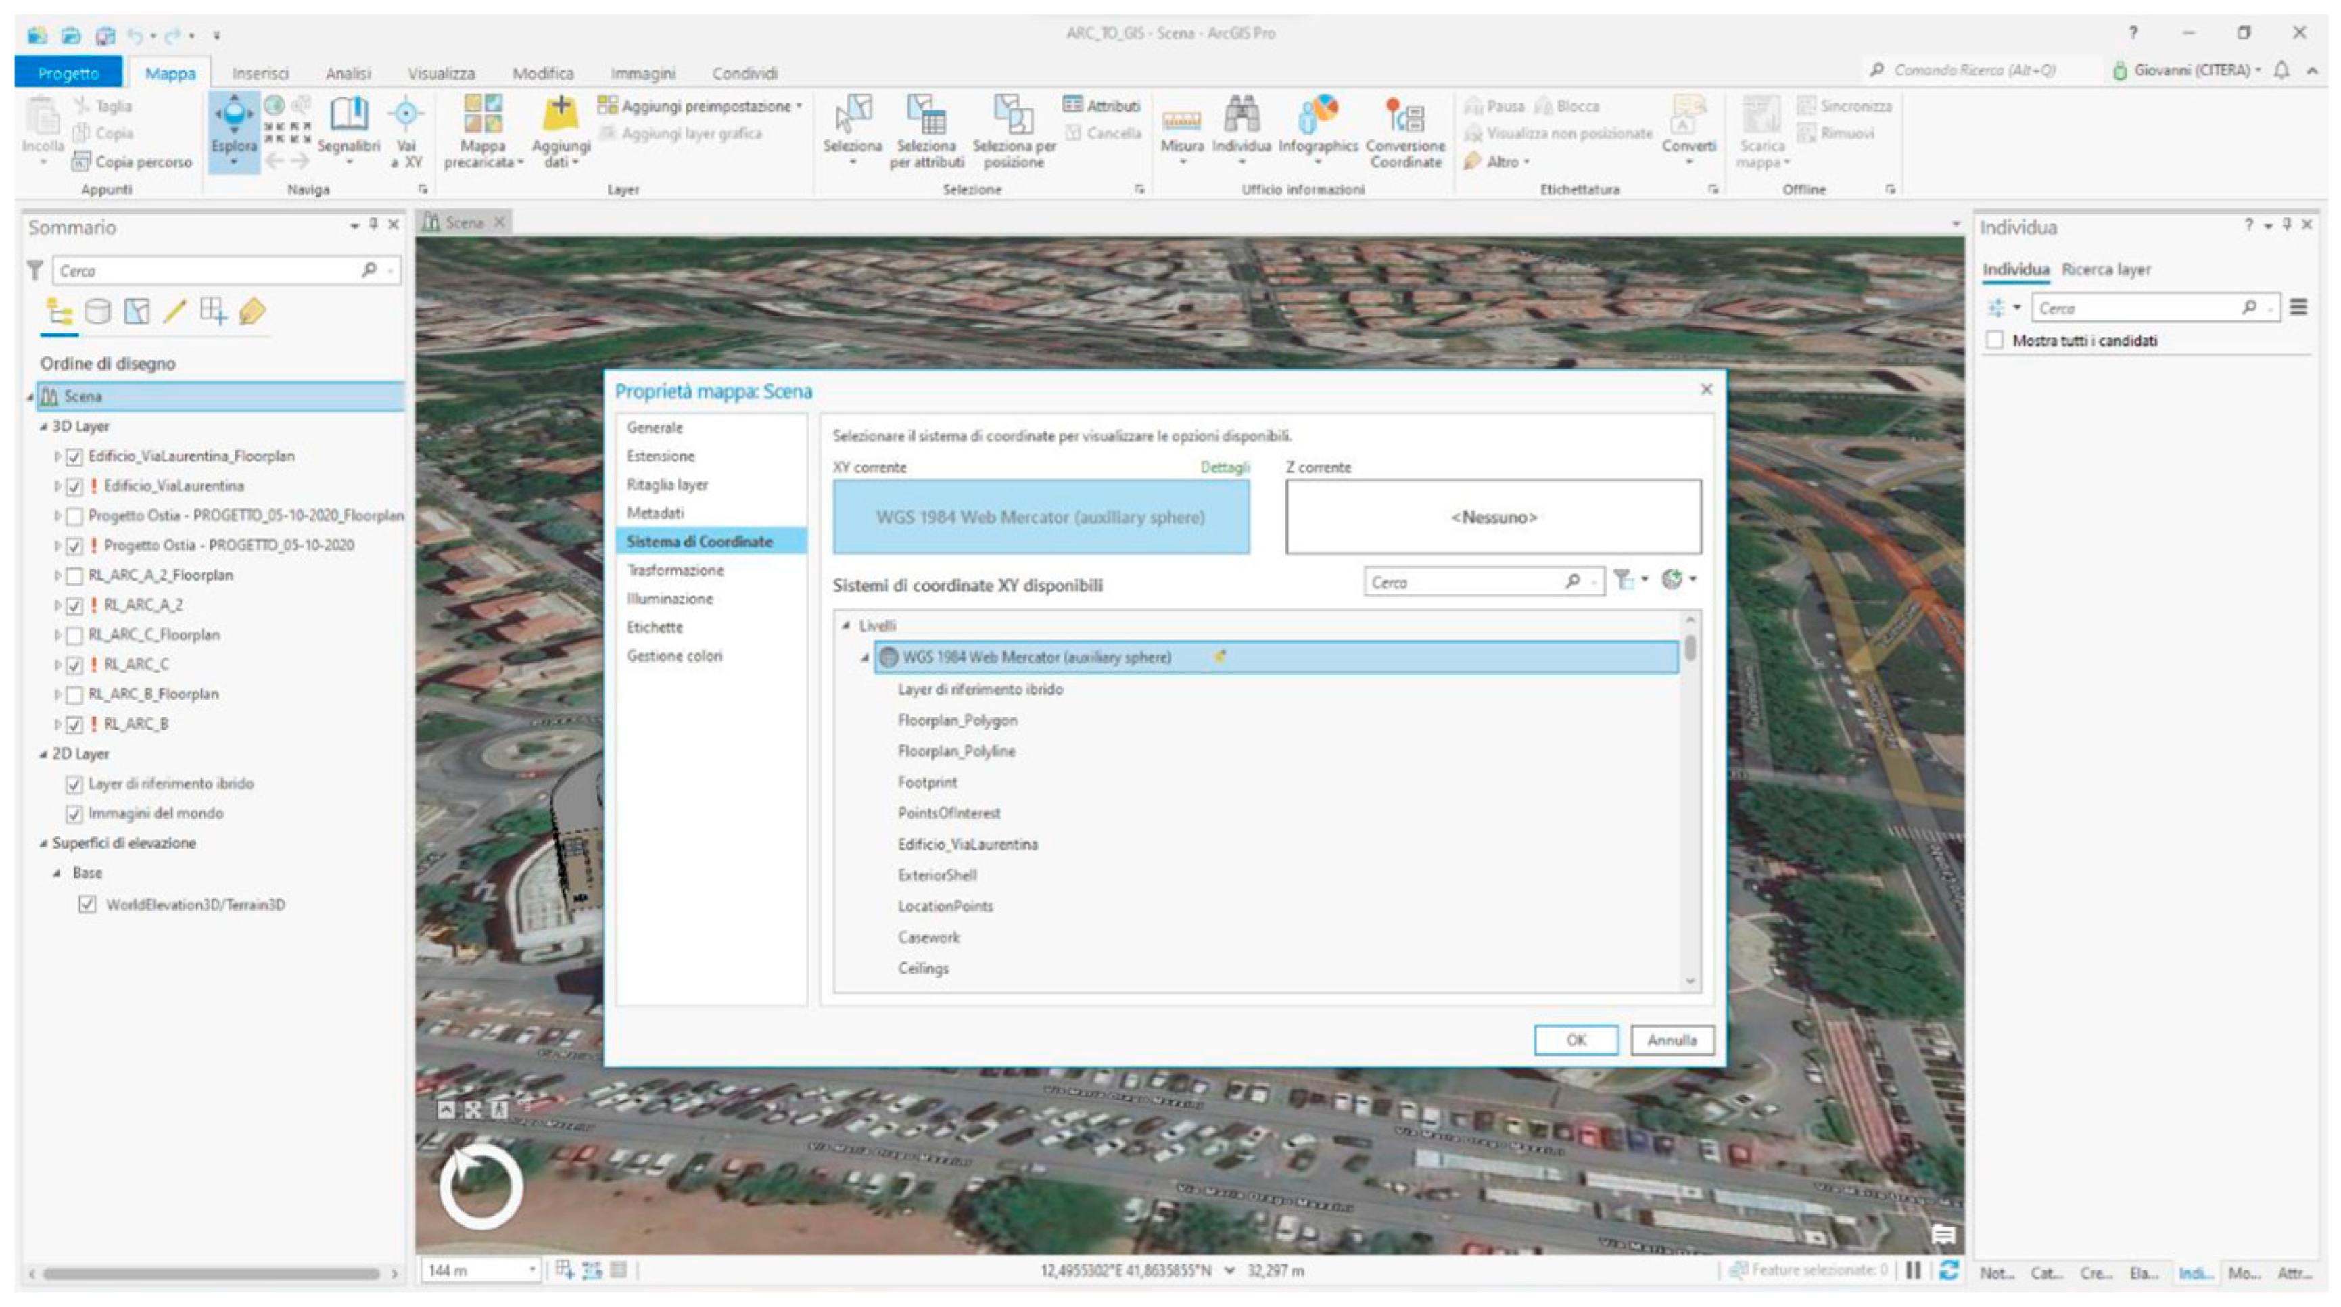Open the Infographics tool
2341x1307 pixels.
pyautogui.click(x=1318, y=116)
